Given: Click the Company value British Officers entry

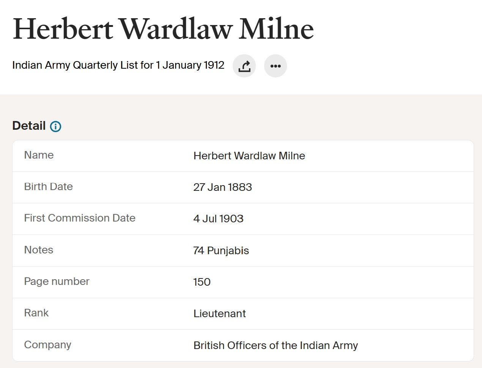Looking at the screenshot, I should (x=276, y=345).
